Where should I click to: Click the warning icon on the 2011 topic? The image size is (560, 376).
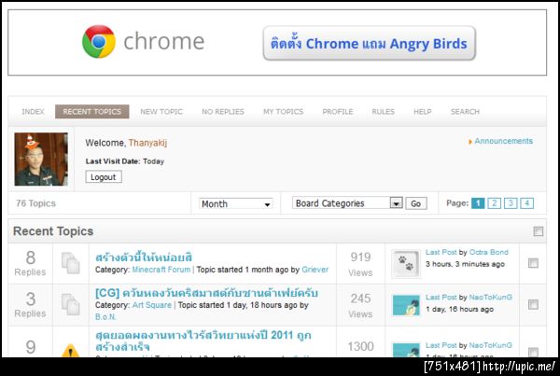(71, 350)
